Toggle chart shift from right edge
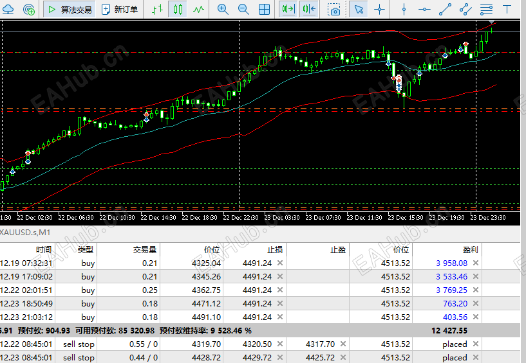This screenshot has height=363, width=526. (x=309, y=9)
